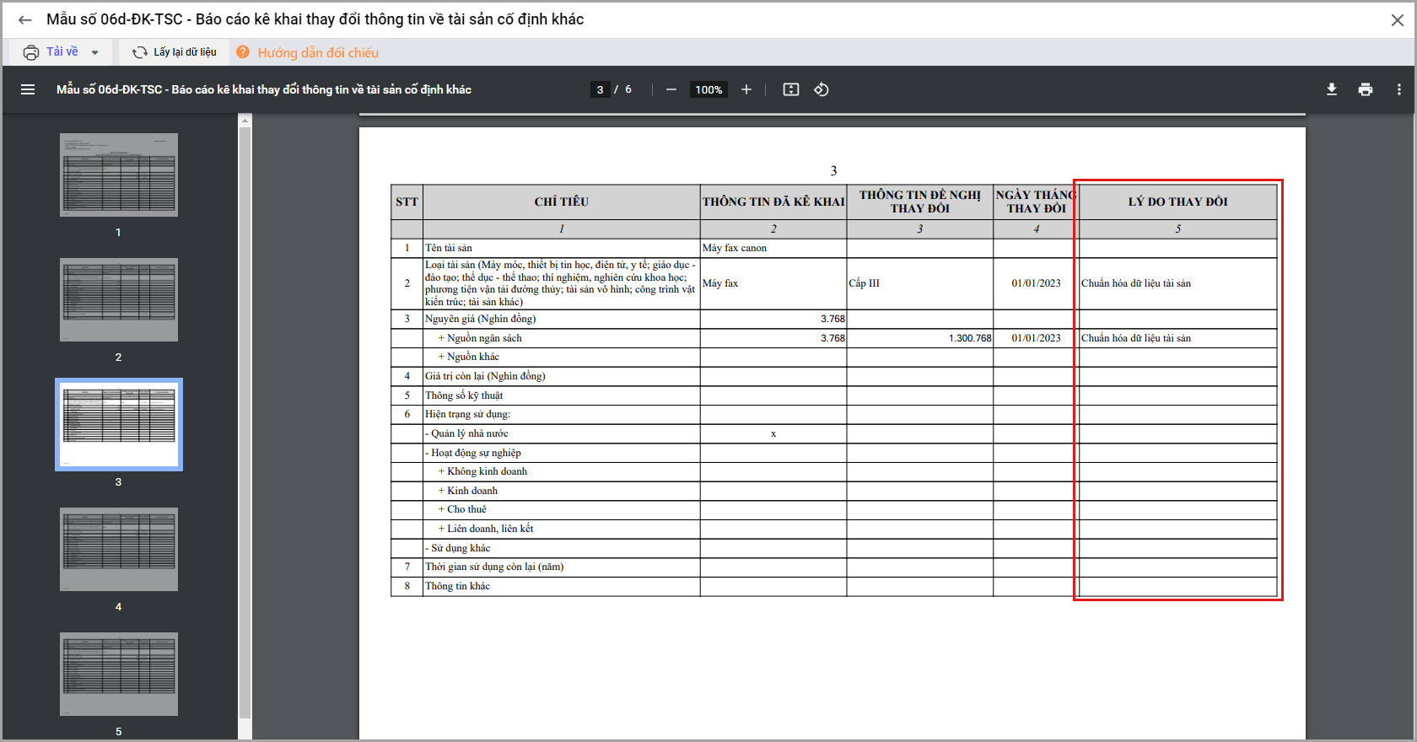Screen dimensions: 1417x742
Task: Click Lấy lại dữ liệu refresh button
Action: [x=175, y=52]
